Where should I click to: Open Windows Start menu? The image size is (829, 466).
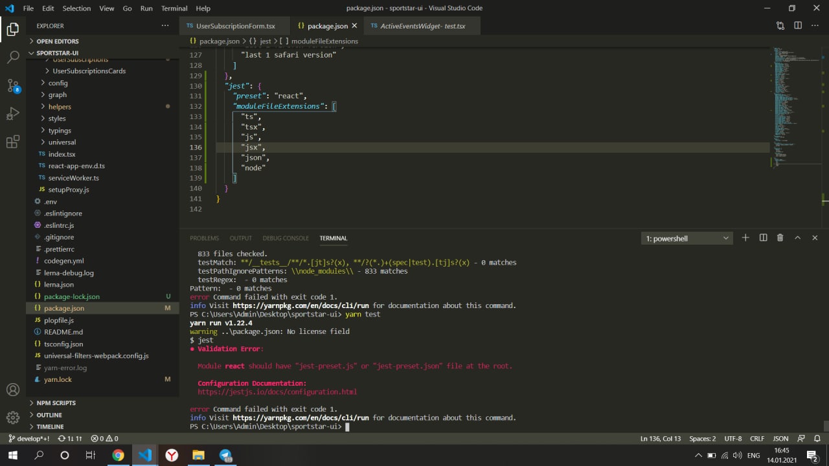(13, 455)
